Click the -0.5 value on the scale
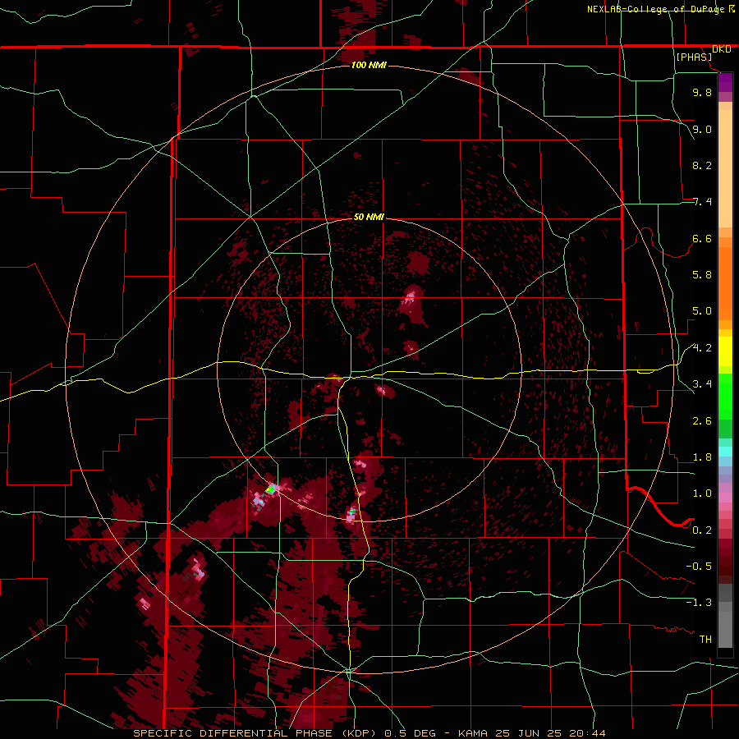The height and width of the screenshot is (739, 739). [x=699, y=567]
